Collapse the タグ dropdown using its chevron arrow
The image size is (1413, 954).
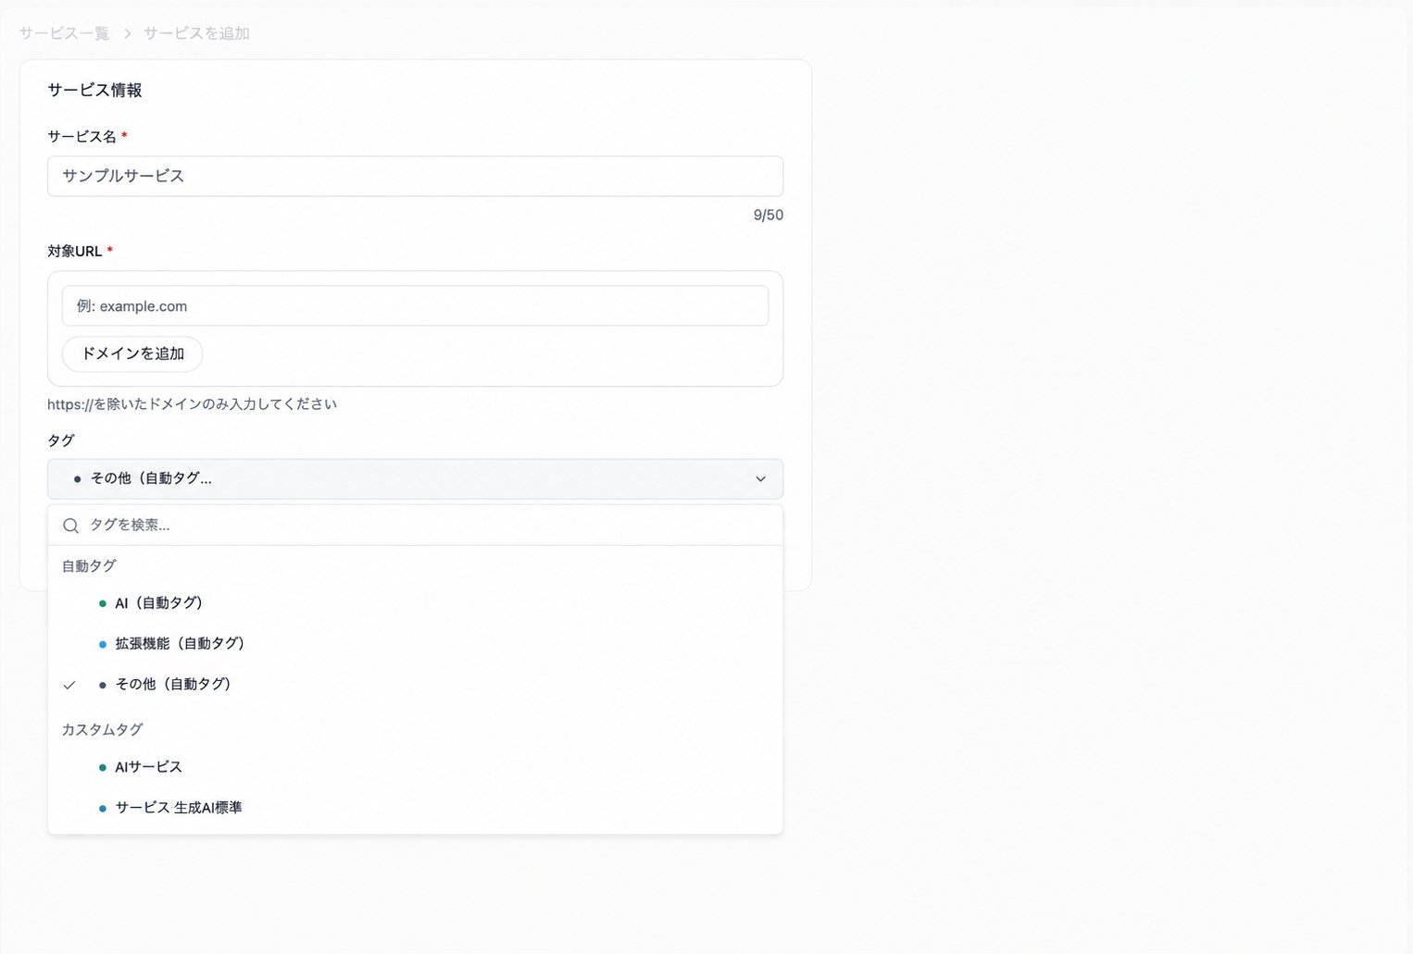760,479
